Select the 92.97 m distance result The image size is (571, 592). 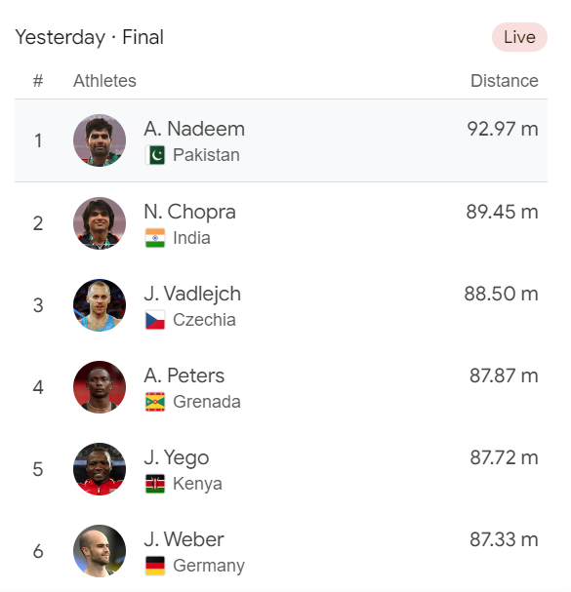point(503,129)
